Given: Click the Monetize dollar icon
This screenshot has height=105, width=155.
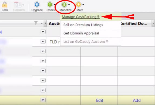Looking at the screenshot, I should (64, 4).
